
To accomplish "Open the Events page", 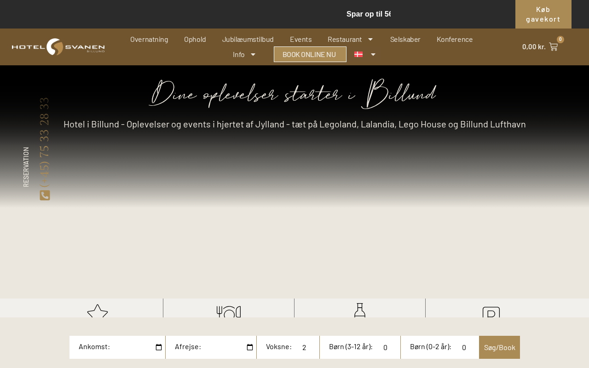I will pyautogui.click(x=301, y=39).
